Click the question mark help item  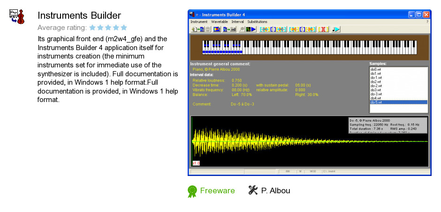point(427,22)
